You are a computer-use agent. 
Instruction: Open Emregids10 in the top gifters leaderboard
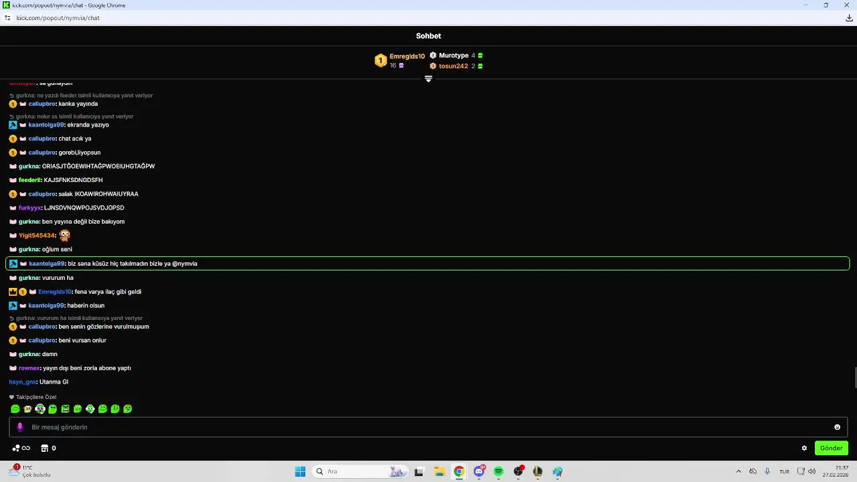(x=407, y=56)
